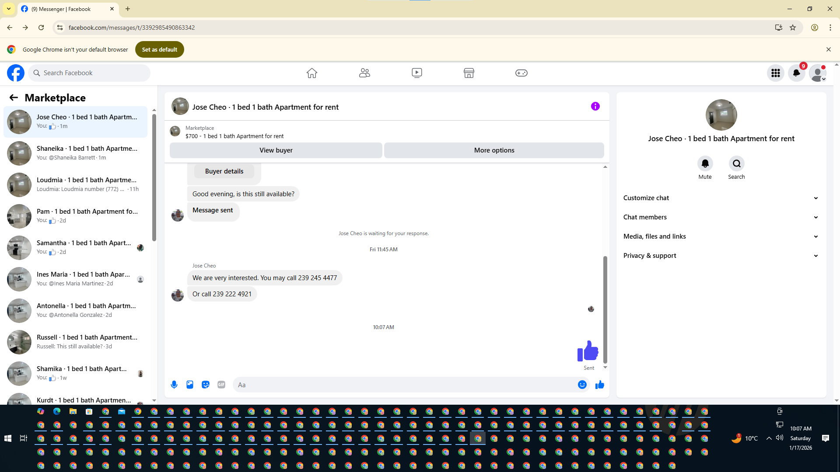Open the Marketplace tab in top navigation
Viewport: 840px width, 472px height.
click(469, 73)
